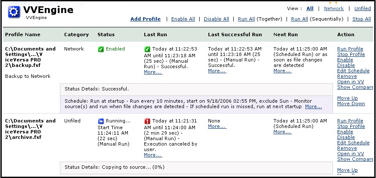Click the green Enabled checkmark status icon
The height and width of the screenshot is (178, 376).
[101, 49]
